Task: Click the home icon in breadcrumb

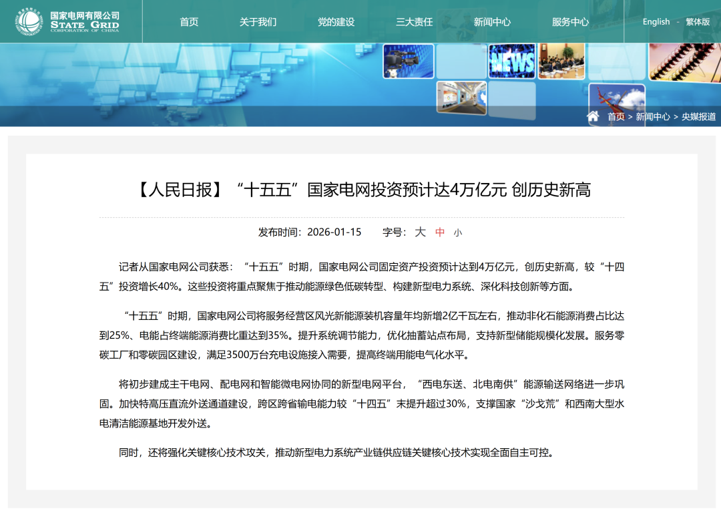Action: click(593, 116)
